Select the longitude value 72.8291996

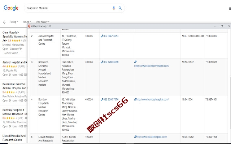tap(211, 137)
